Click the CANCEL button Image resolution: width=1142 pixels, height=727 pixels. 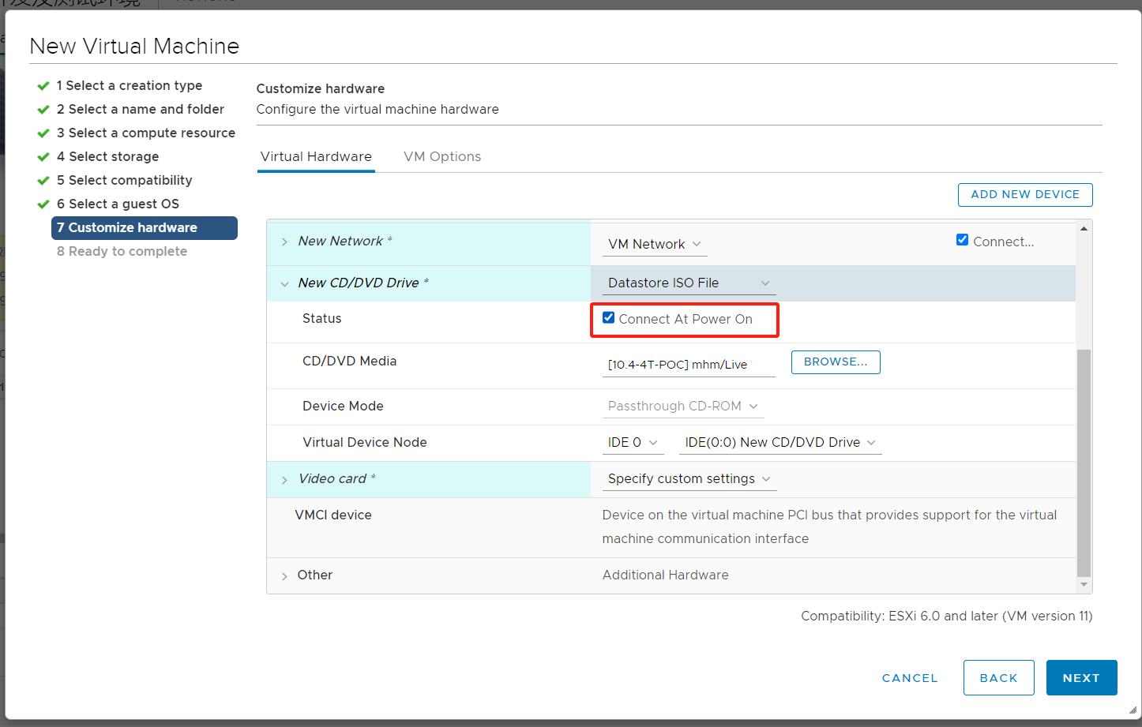[x=910, y=678]
